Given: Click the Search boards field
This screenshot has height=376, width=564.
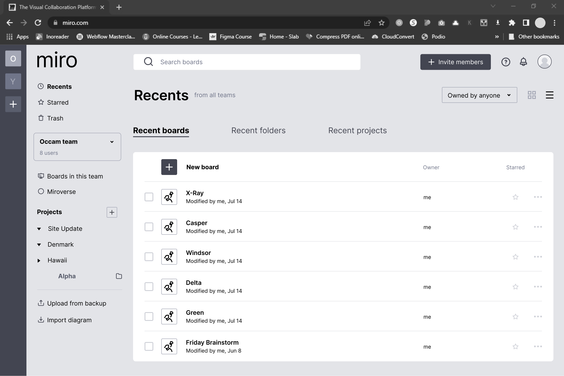Looking at the screenshot, I should click(x=247, y=62).
